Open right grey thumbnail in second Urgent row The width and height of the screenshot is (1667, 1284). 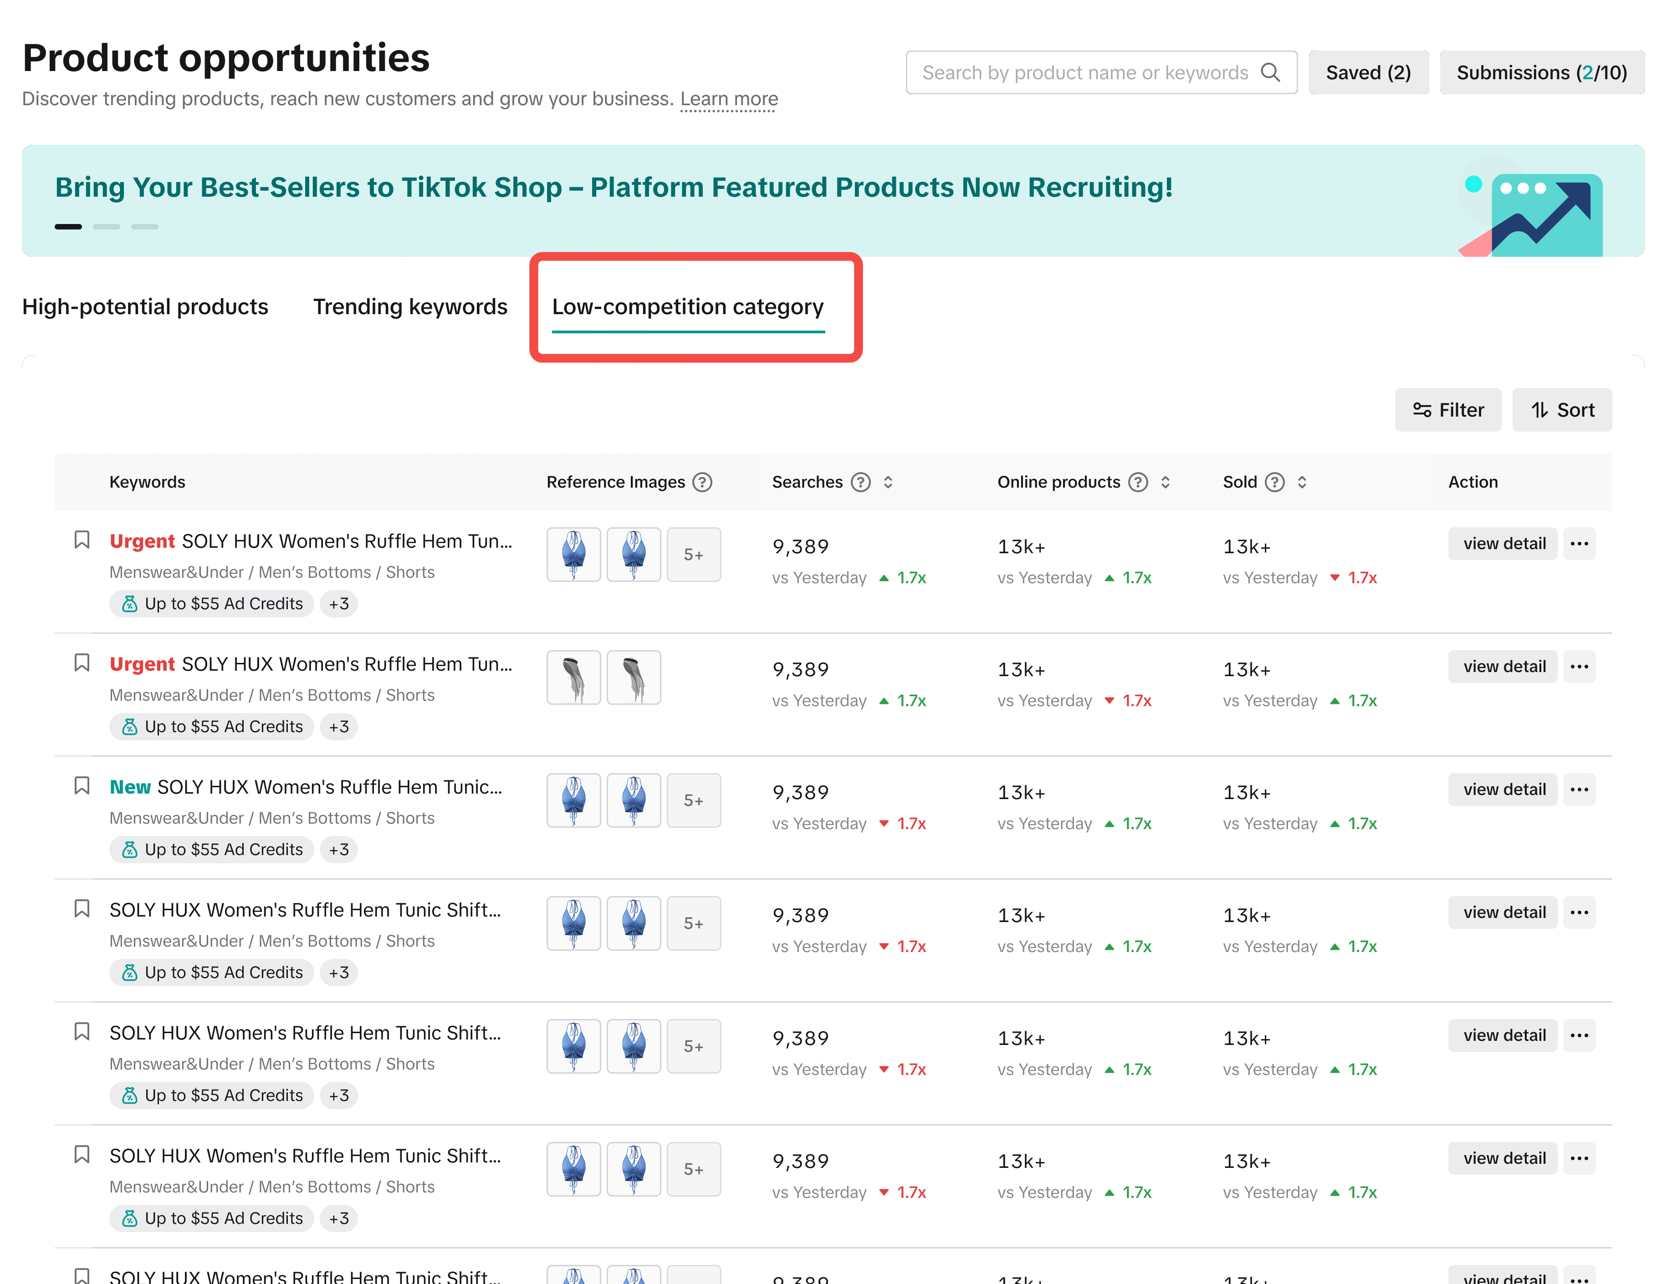(x=634, y=678)
